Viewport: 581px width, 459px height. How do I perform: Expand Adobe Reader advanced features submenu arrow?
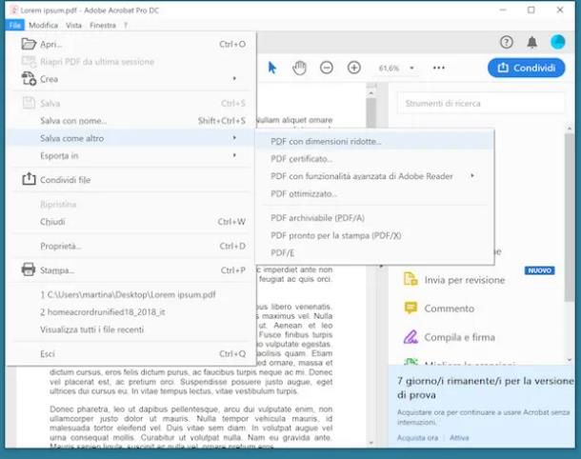tap(472, 175)
